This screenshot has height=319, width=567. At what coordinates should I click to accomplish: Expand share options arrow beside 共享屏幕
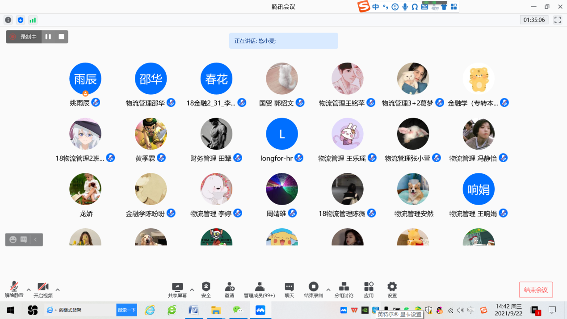(x=192, y=290)
